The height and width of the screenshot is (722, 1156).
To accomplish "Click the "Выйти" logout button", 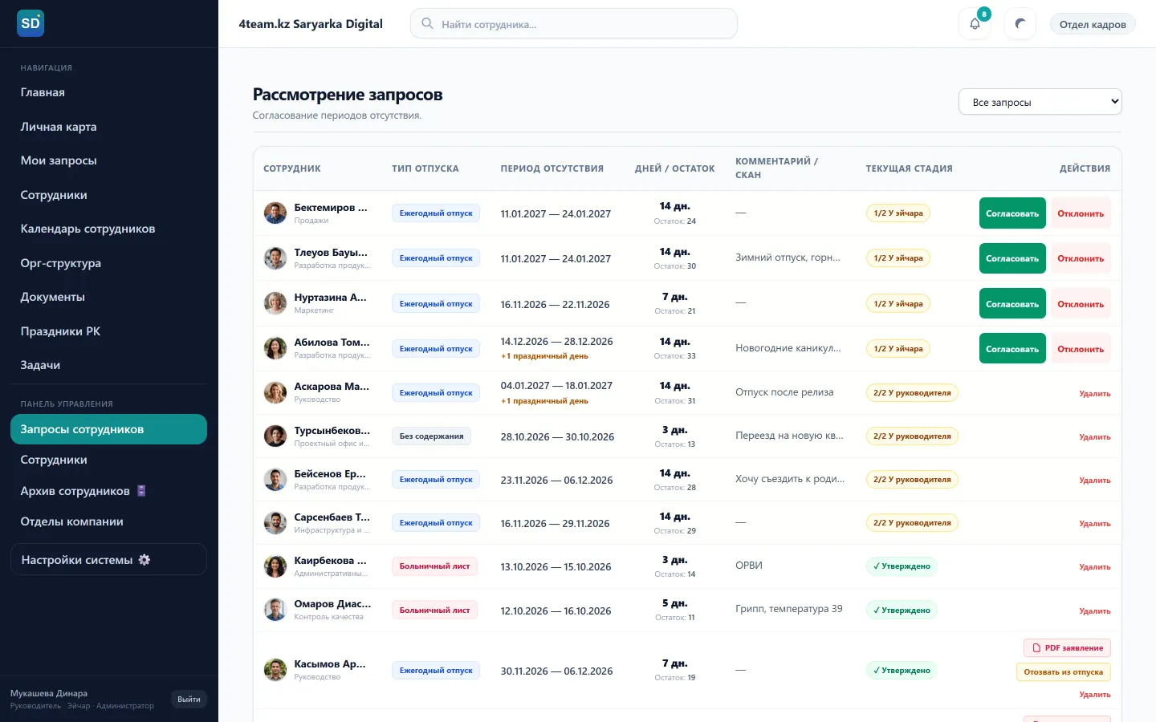I will (189, 700).
